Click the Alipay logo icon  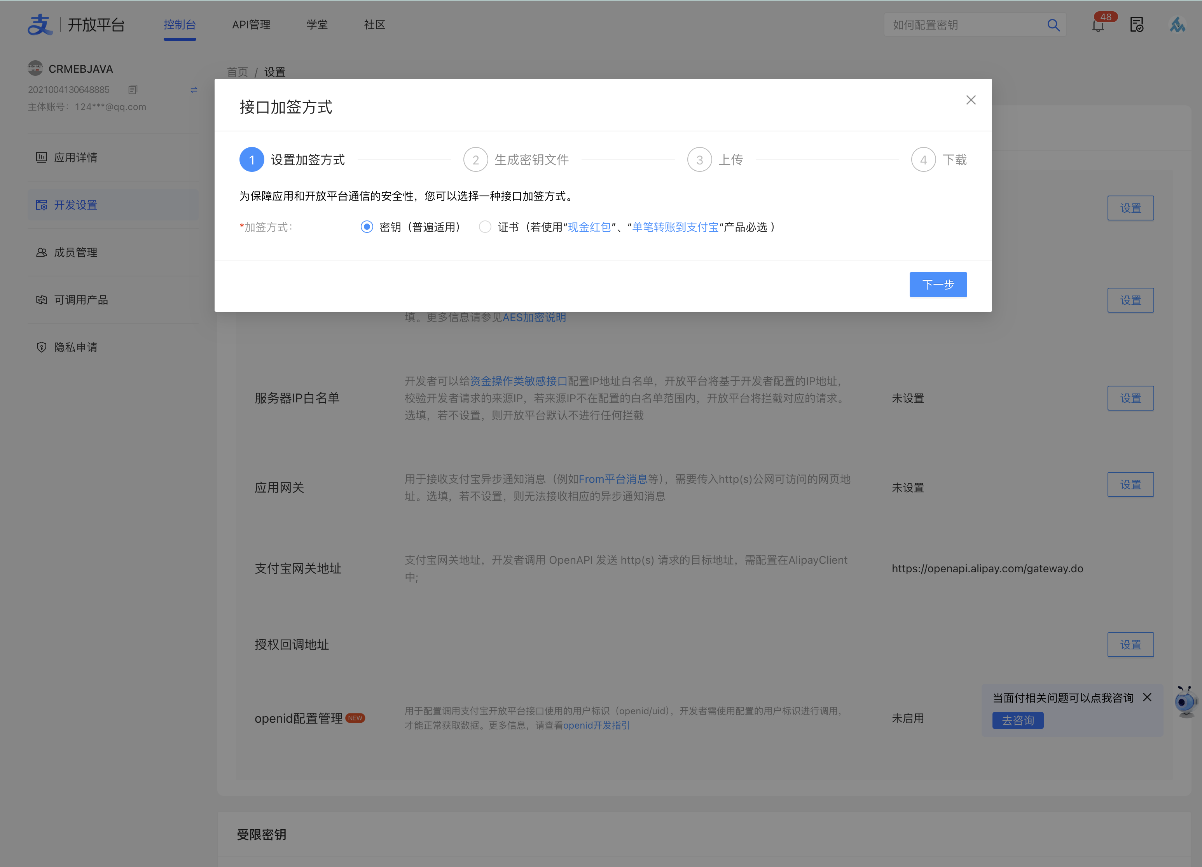(40, 24)
